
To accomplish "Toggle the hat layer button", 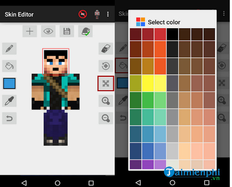I will pyautogui.click(x=85, y=31).
